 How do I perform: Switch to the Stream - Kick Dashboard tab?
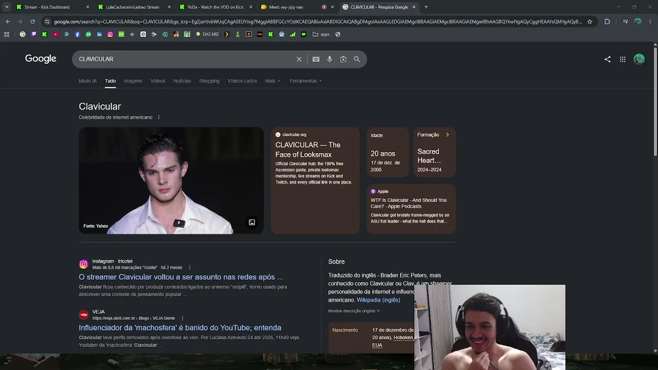coord(52,7)
